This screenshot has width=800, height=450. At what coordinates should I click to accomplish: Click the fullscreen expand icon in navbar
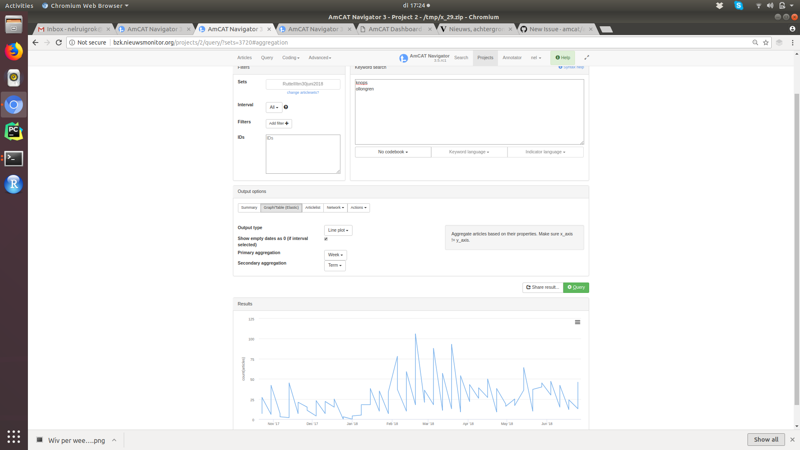pyautogui.click(x=587, y=57)
